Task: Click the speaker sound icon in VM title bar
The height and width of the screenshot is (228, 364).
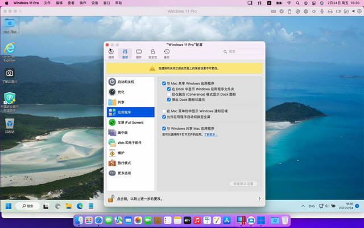Action: [314, 11]
